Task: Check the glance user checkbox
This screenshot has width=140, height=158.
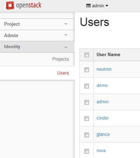Action: tap(86, 135)
